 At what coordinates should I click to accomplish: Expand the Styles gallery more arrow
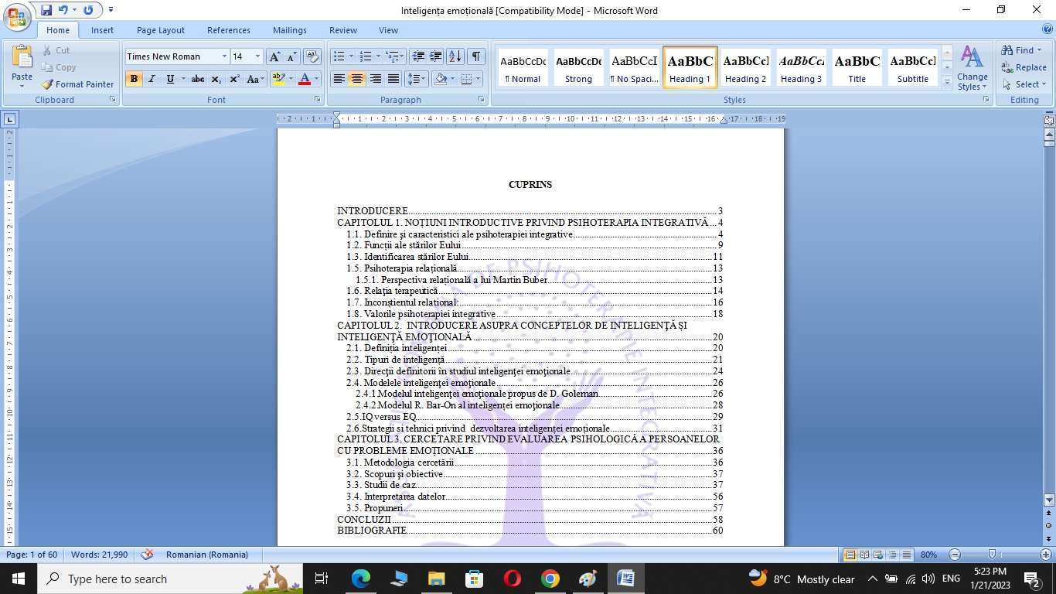click(947, 82)
